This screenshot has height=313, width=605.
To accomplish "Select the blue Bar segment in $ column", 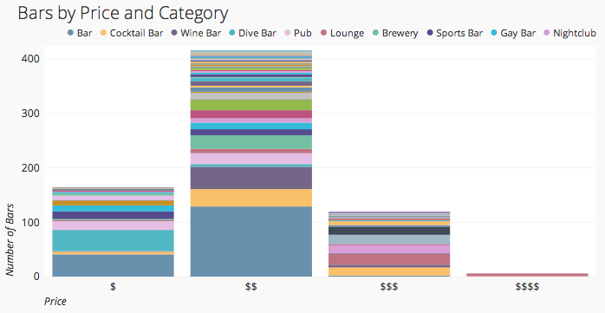I will (113, 265).
